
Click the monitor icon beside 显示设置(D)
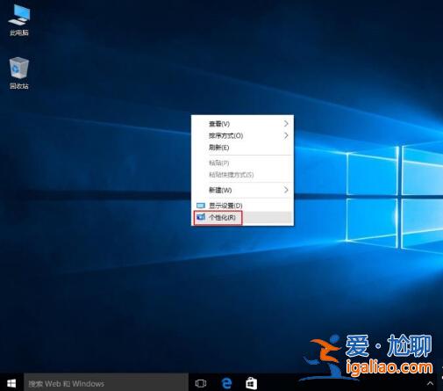[x=201, y=206]
